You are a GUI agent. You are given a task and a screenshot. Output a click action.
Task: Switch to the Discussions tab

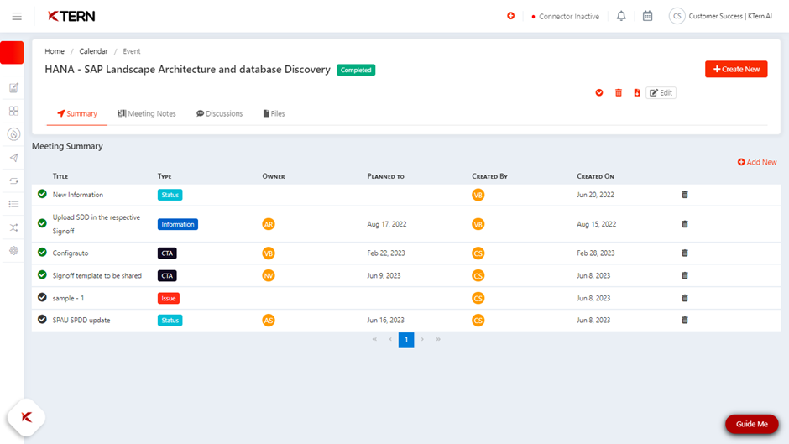coord(219,114)
